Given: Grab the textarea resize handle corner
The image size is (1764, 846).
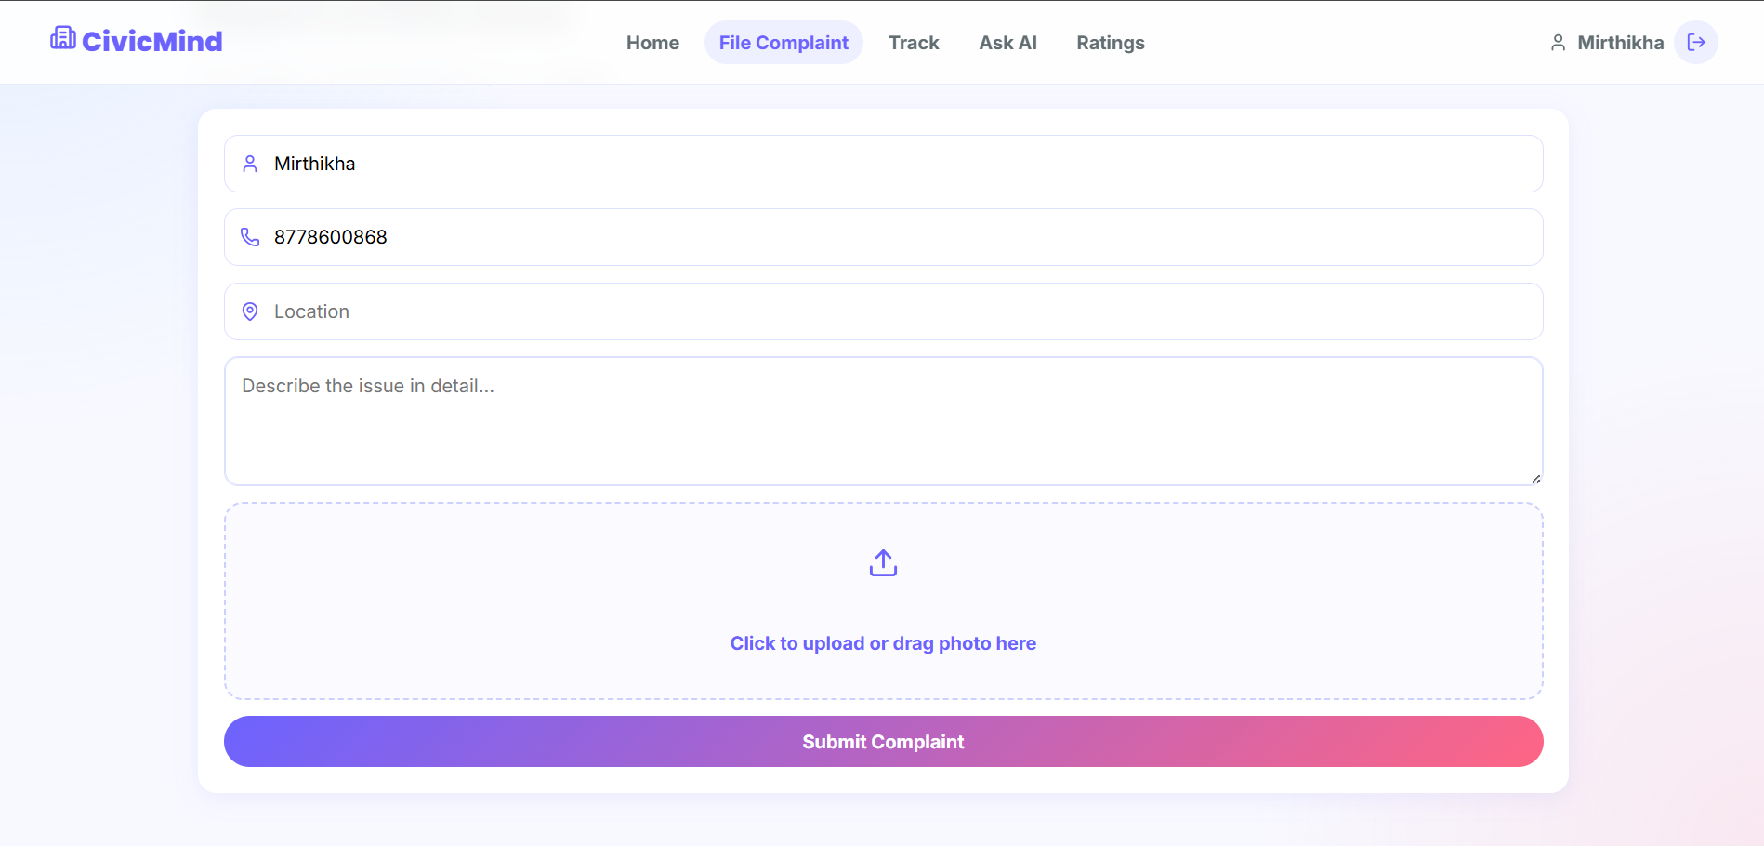Looking at the screenshot, I should pyautogui.click(x=1535, y=479).
